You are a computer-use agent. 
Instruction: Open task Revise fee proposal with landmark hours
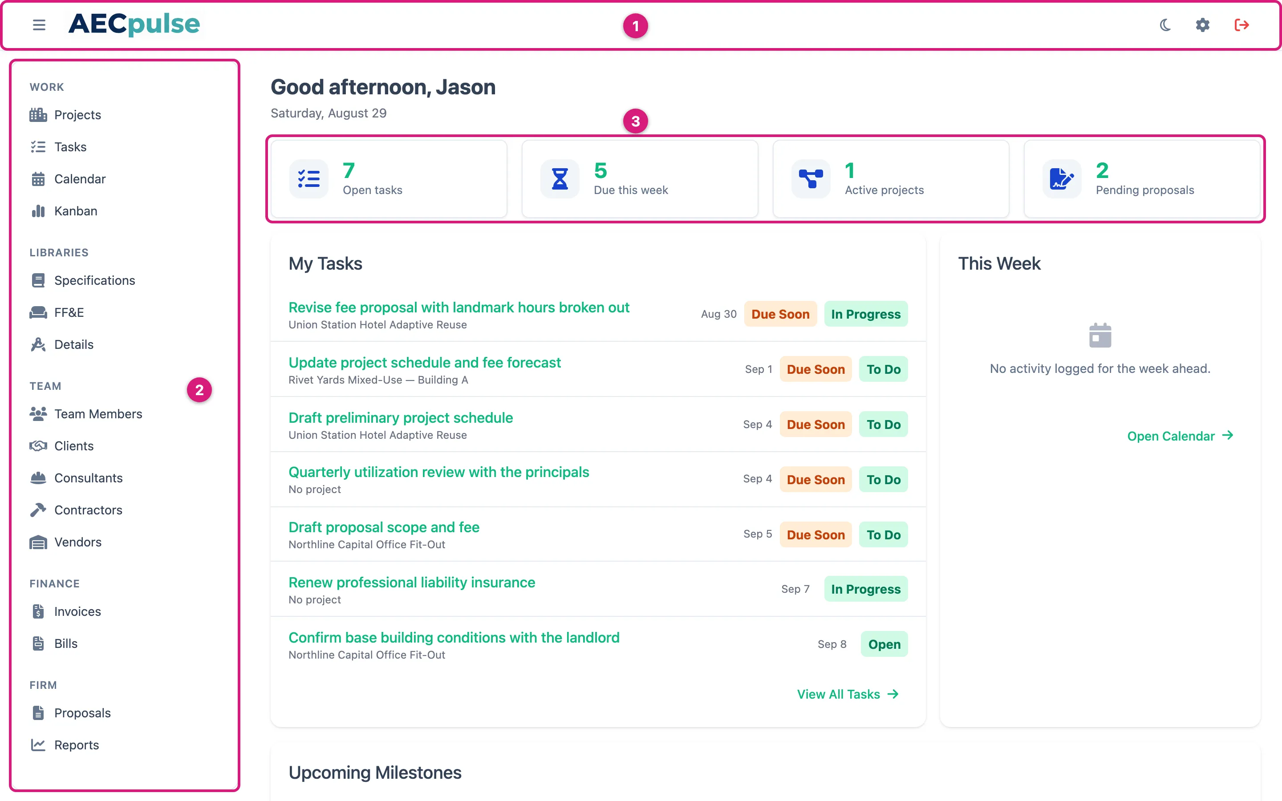459,307
